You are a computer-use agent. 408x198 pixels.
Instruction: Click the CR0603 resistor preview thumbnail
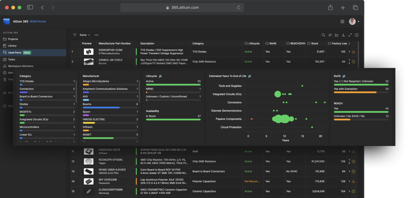pyautogui.click(x=88, y=61)
